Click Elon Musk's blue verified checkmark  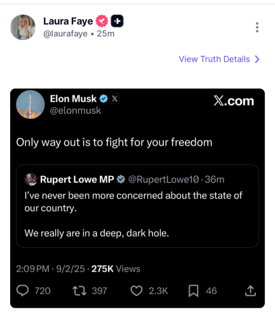point(104,99)
